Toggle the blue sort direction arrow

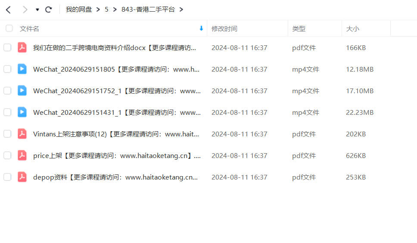click(201, 28)
